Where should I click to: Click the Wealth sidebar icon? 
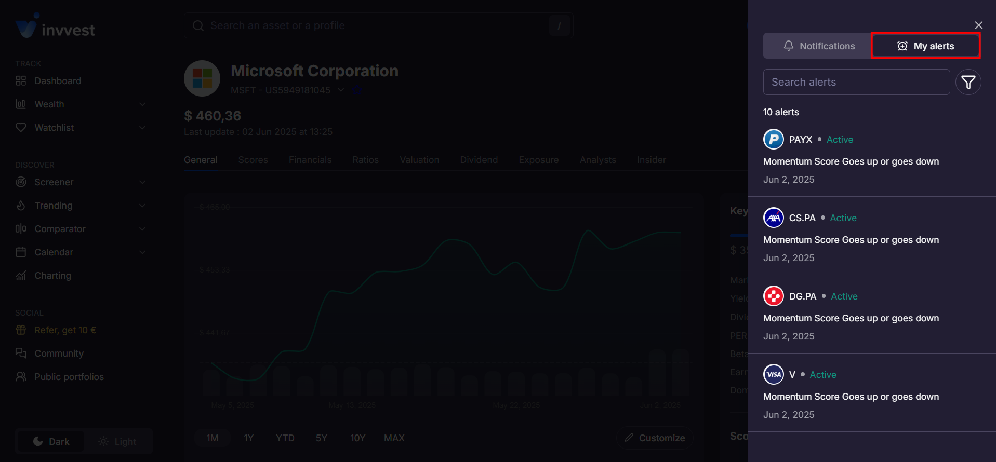click(21, 104)
